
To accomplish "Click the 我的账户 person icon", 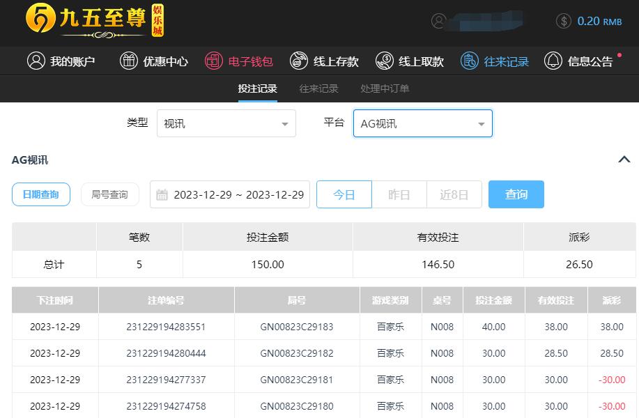I will 36,61.
